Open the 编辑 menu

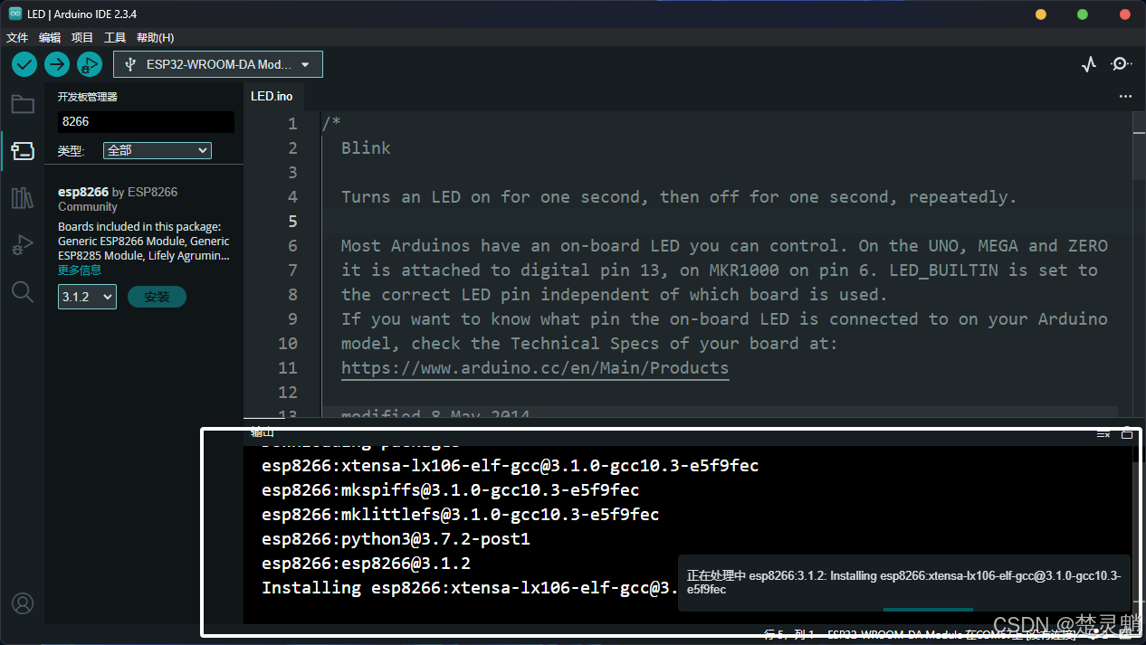[x=50, y=38]
